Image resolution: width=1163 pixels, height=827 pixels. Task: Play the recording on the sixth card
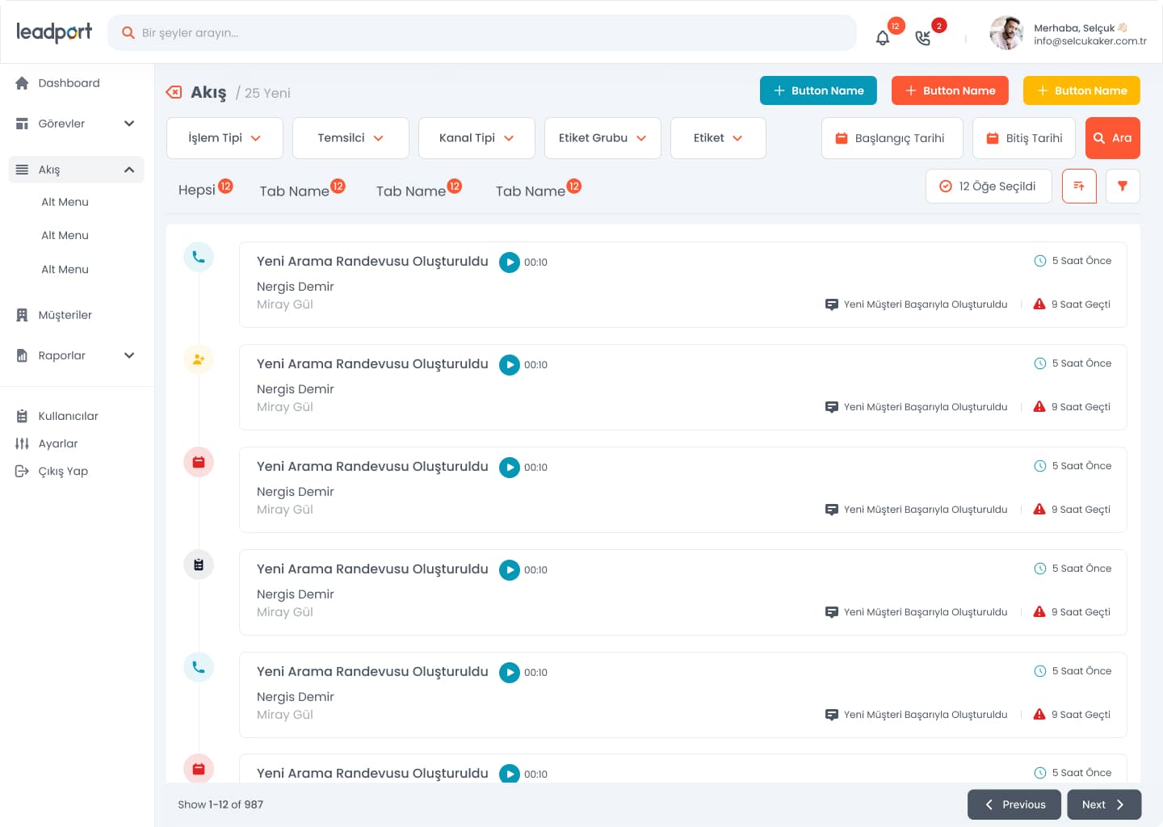(x=510, y=774)
